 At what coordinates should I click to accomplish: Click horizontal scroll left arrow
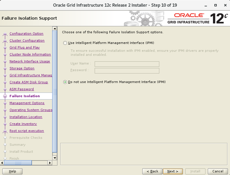click(x=2, y=163)
